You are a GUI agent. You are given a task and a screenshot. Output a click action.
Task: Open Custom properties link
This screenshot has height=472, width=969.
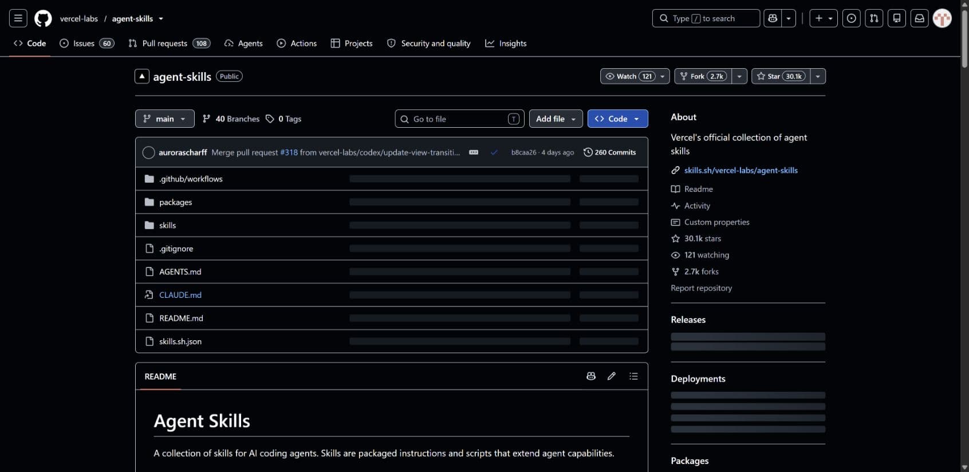tap(710, 222)
